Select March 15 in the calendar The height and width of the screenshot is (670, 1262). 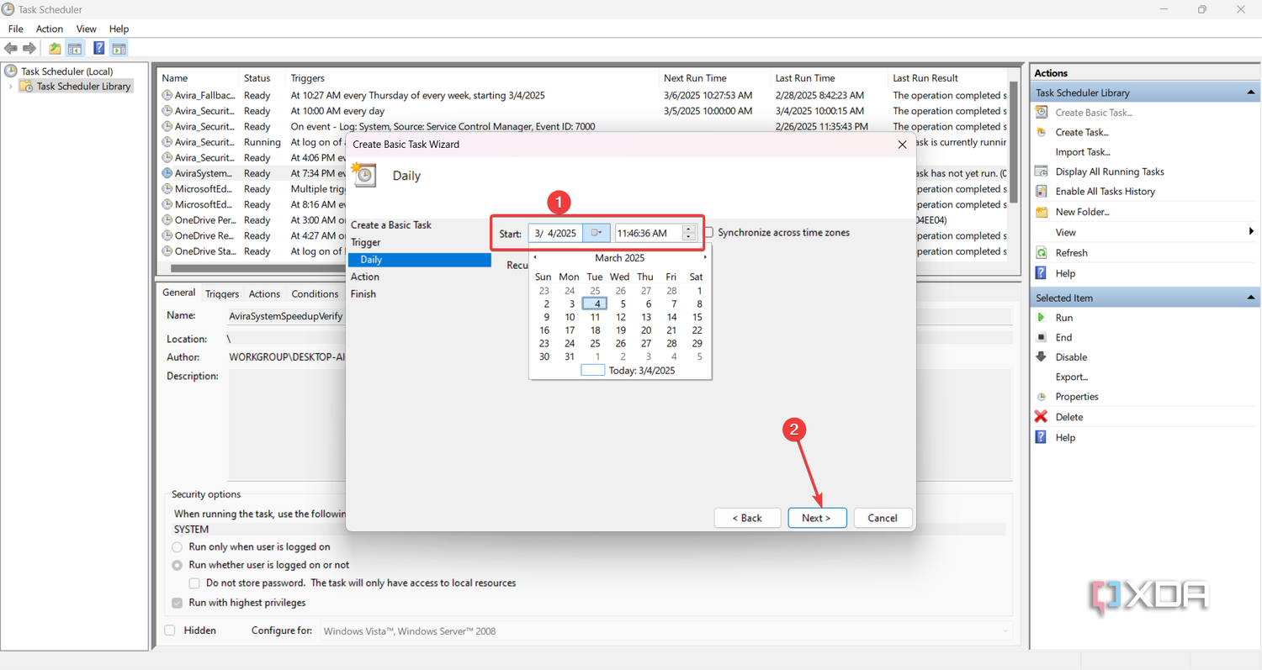[697, 317]
